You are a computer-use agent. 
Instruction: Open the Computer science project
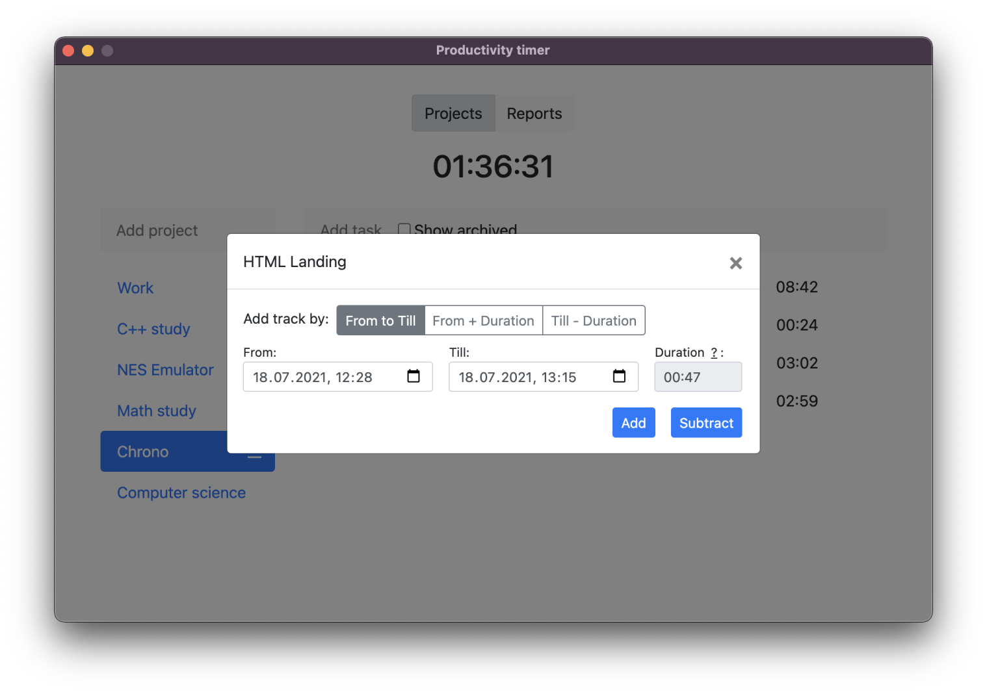click(181, 493)
